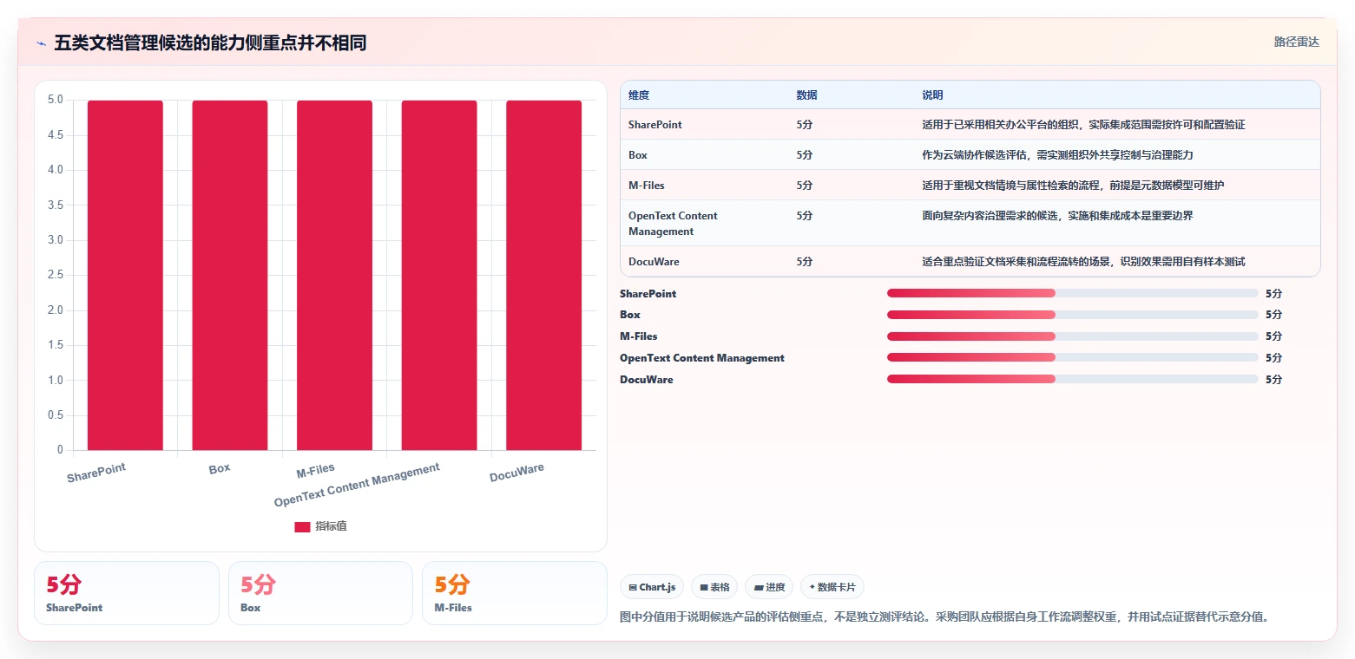
Task: Click the M-Files bar in the chart
Action: click(x=334, y=276)
